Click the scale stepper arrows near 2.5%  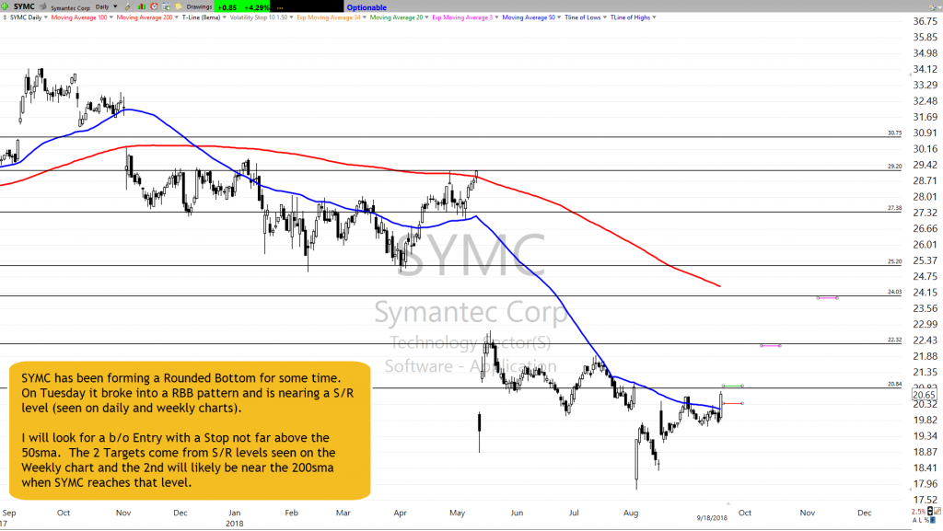tap(930, 511)
